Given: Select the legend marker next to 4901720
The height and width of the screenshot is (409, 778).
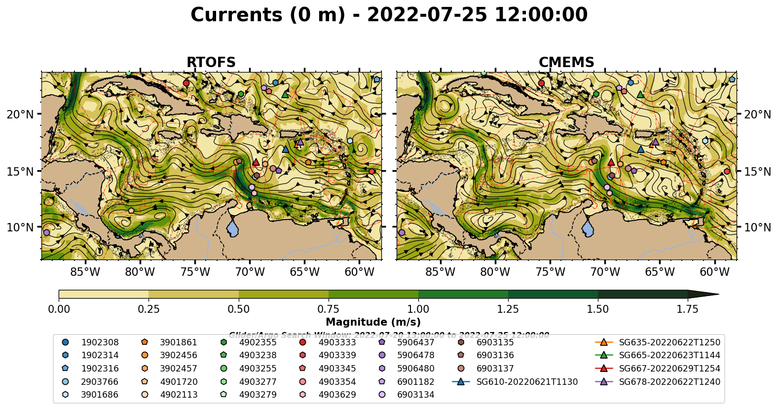Looking at the screenshot, I should (145, 381).
